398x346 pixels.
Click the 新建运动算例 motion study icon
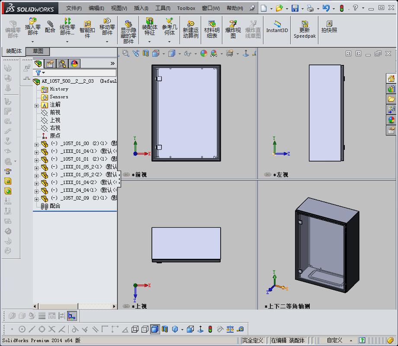click(x=190, y=29)
